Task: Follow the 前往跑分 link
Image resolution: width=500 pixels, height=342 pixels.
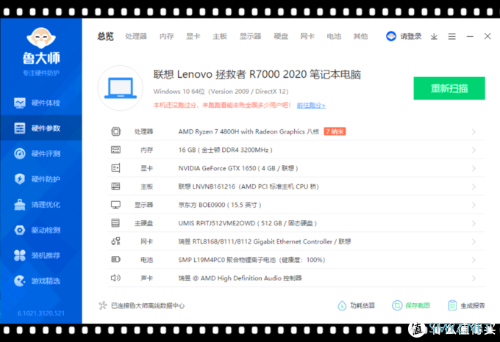Action: coord(311,105)
